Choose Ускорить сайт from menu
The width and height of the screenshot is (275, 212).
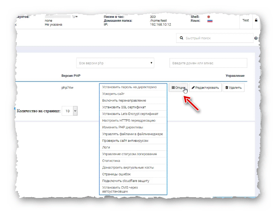point(133,94)
